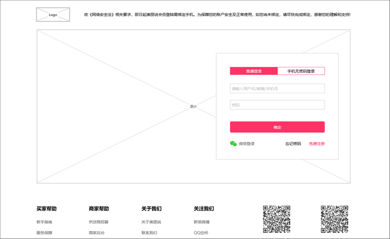390x239 pixels.
Task: Open the 微信登录 link
Action: coord(246,144)
